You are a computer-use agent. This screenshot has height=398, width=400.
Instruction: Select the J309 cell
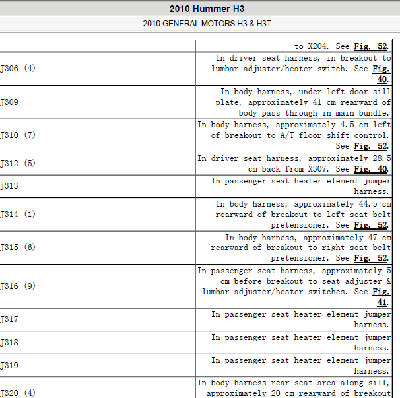click(x=98, y=102)
